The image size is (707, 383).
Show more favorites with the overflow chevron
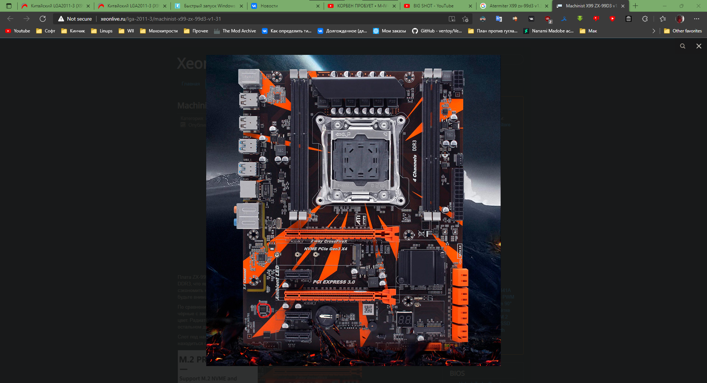[654, 31]
